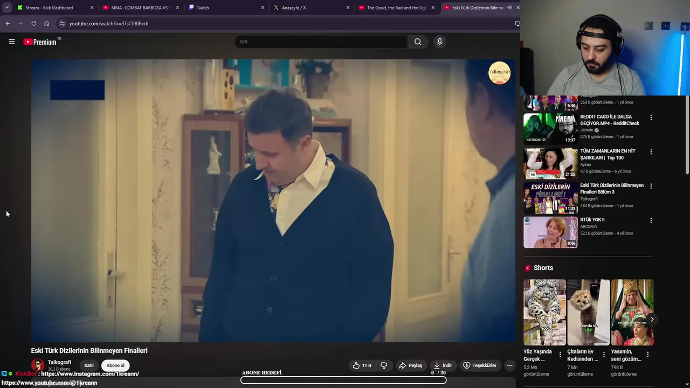Close the Kick Dashboard tab

[x=92, y=8]
